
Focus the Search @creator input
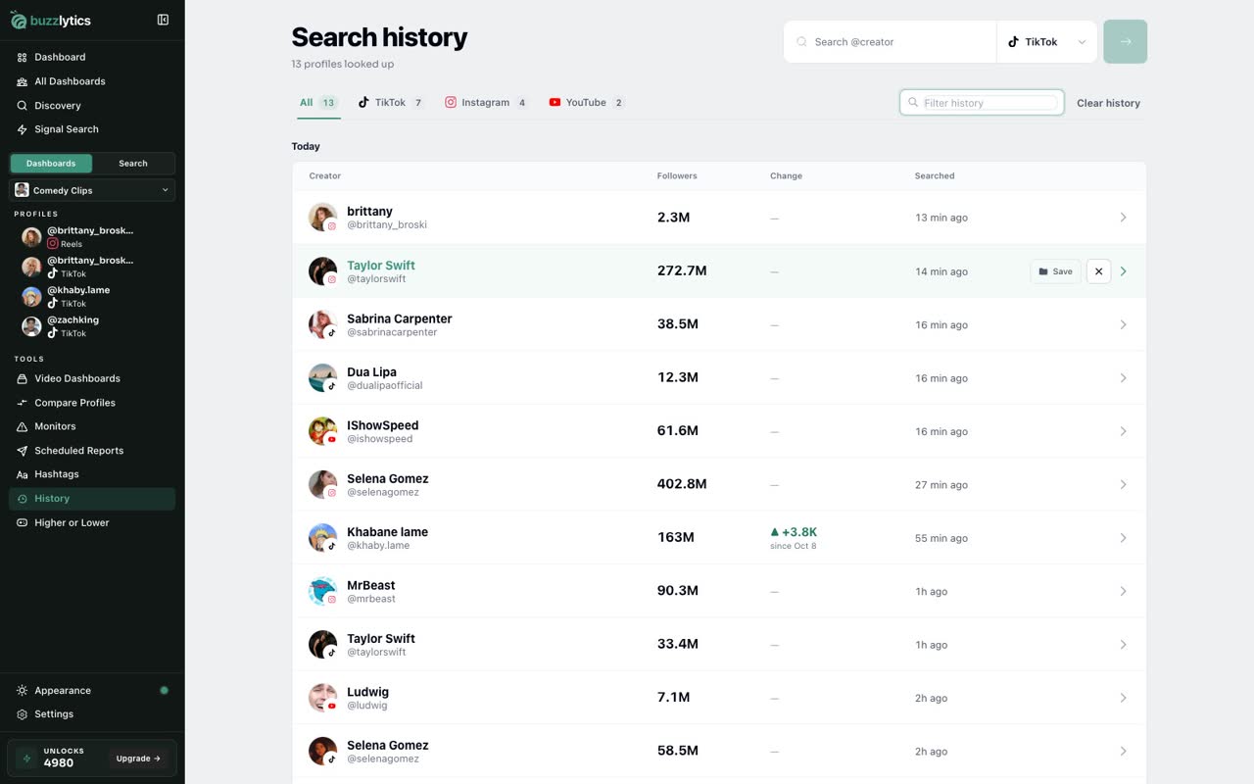pos(890,42)
